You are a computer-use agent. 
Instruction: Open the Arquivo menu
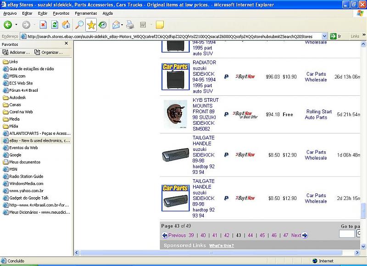tap(10, 13)
